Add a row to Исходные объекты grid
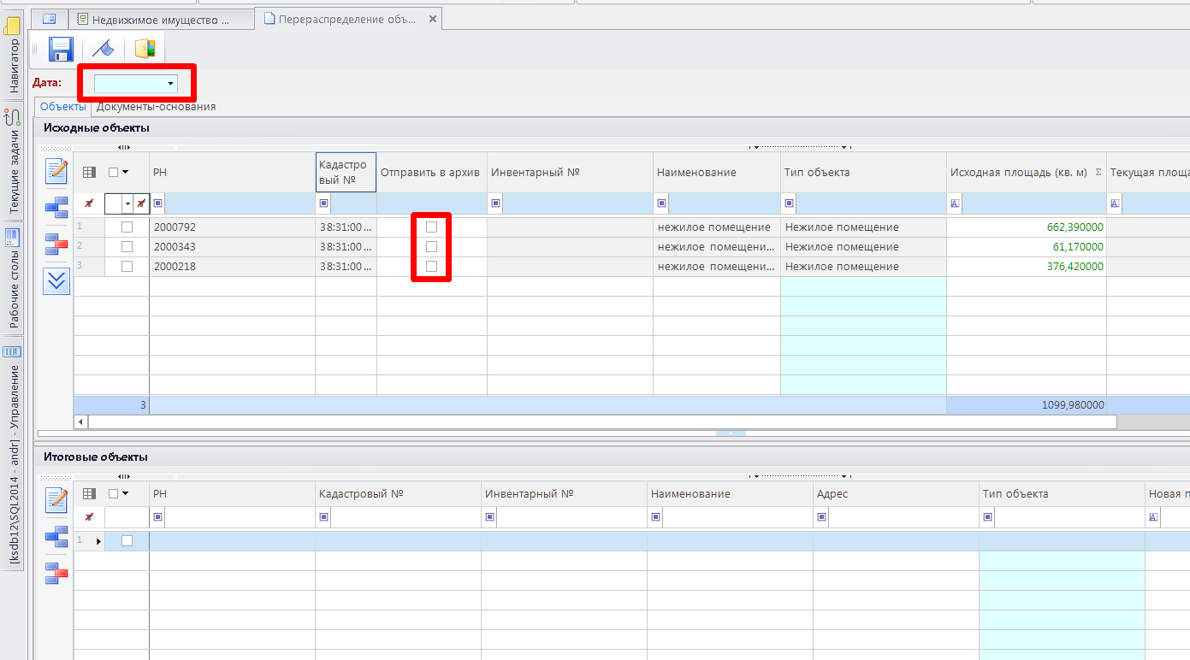Screen dimensions: 1190x660 click(56, 207)
